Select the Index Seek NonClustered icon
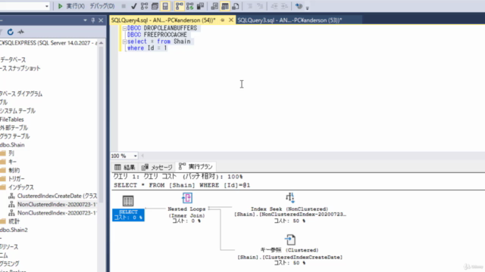This screenshot has height=272, width=485. 290,198
